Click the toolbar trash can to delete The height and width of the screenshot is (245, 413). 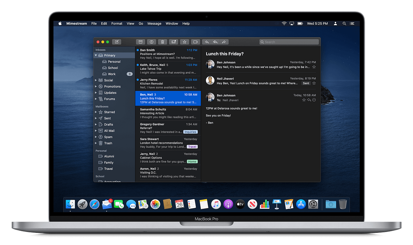[163, 42]
